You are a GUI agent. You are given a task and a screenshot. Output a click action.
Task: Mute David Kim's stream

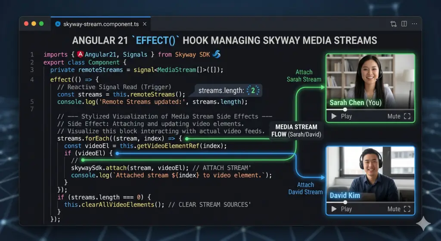click(x=394, y=209)
